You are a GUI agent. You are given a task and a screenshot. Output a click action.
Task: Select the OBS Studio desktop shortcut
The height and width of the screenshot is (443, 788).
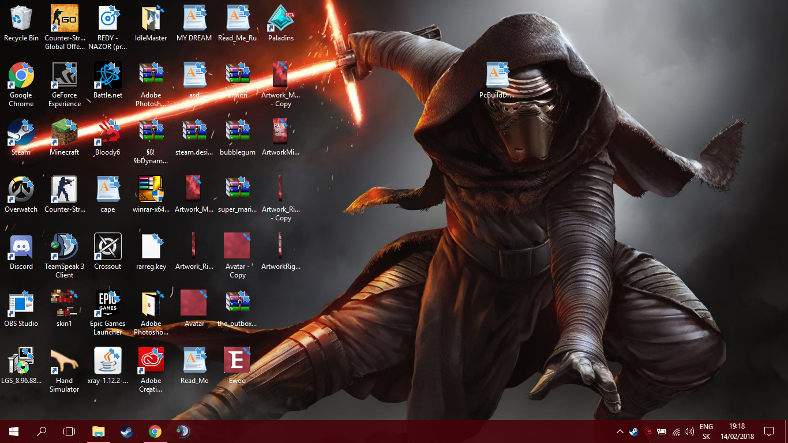click(21, 304)
